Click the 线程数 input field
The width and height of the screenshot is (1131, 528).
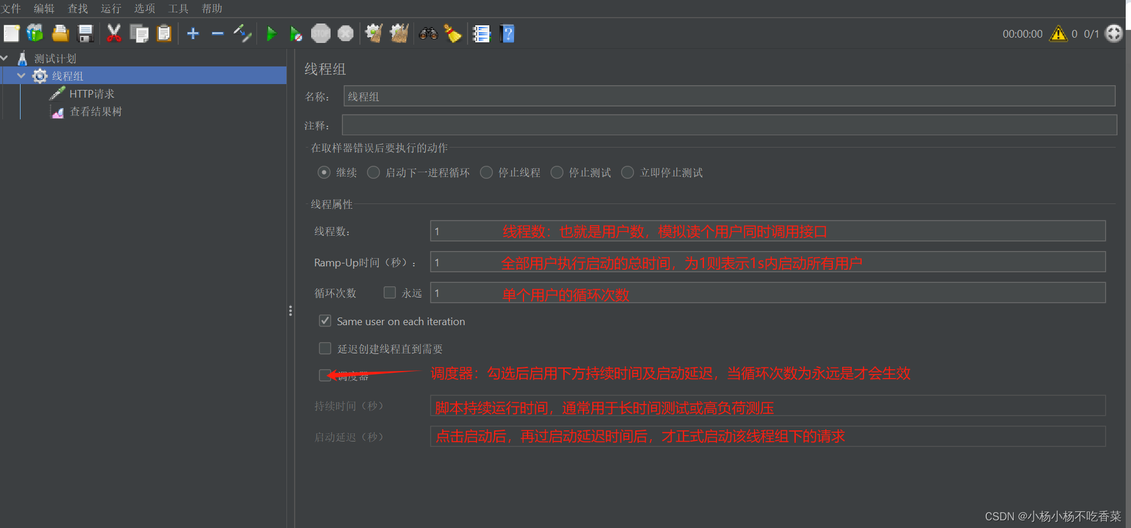(768, 230)
